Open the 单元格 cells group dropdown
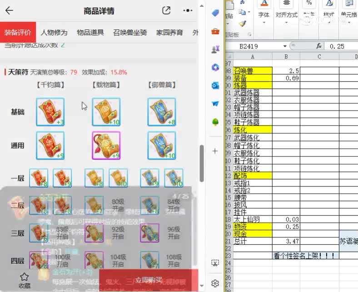Screen dimensions: 358x292 coord(349,22)
